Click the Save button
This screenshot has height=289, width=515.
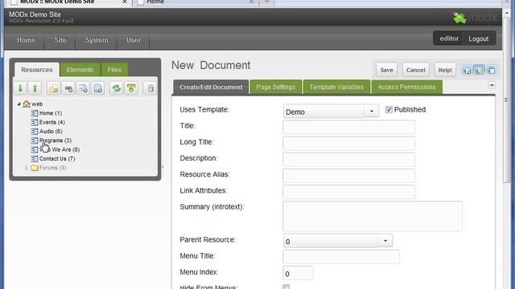[x=386, y=70]
